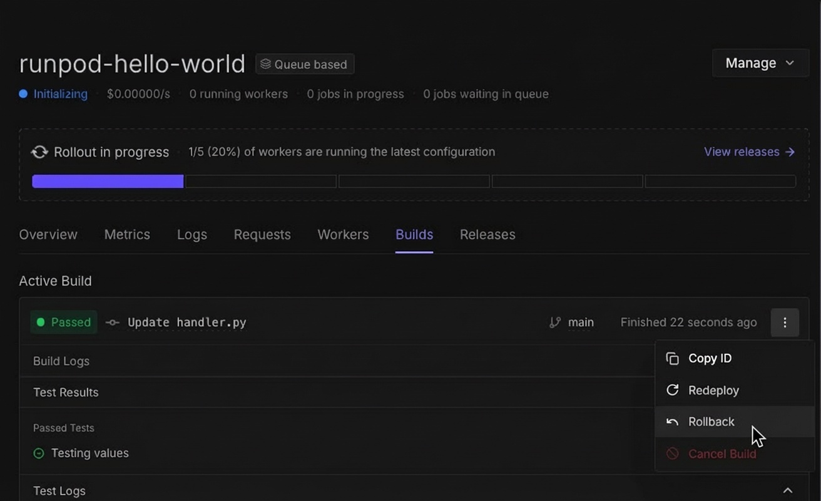This screenshot has height=501, width=821.
Task: Choose Copy ID from the context menu
Action: [x=735, y=358]
